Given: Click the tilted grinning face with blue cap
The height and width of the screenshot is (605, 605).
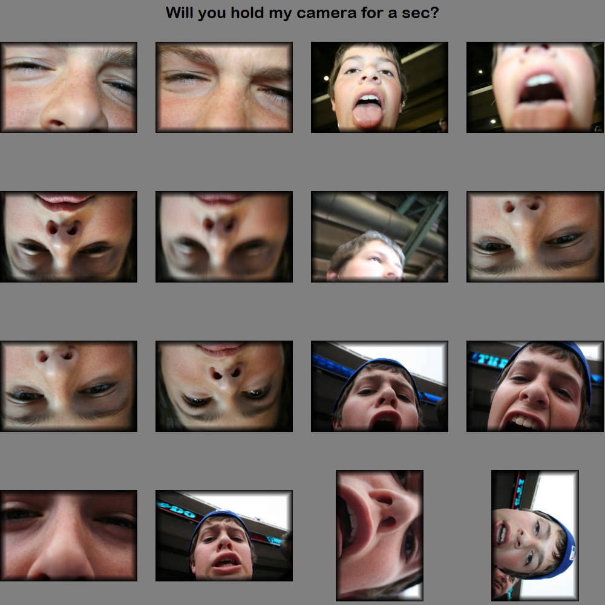Looking at the screenshot, I should pos(535,386).
